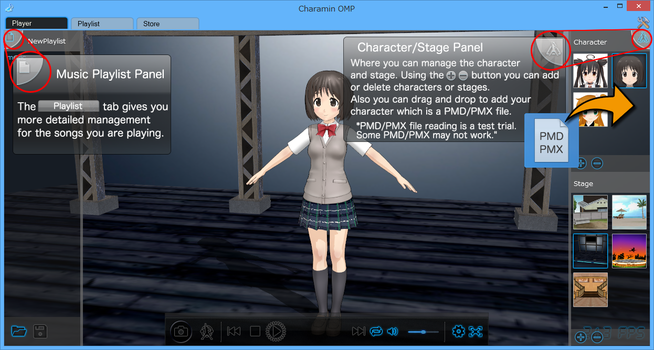The width and height of the screenshot is (654, 350).
Task: Remove the selected character with minus
Action: pos(597,163)
